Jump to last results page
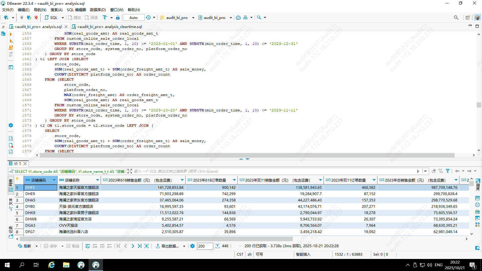The height and width of the screenshot is (271, 482). pos(139,246)
